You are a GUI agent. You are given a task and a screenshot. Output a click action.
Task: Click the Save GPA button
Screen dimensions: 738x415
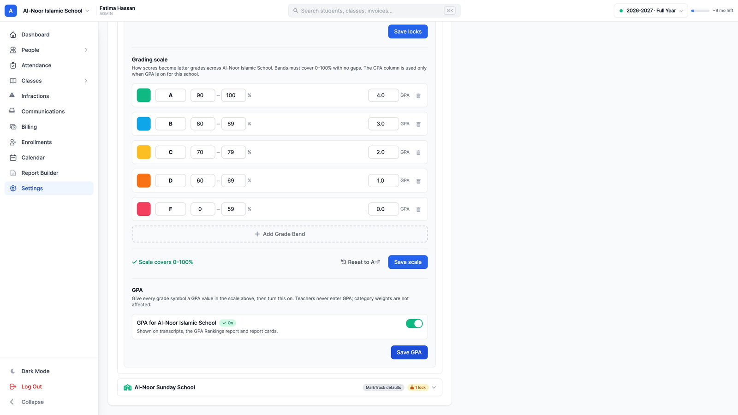tap(409, 352)
